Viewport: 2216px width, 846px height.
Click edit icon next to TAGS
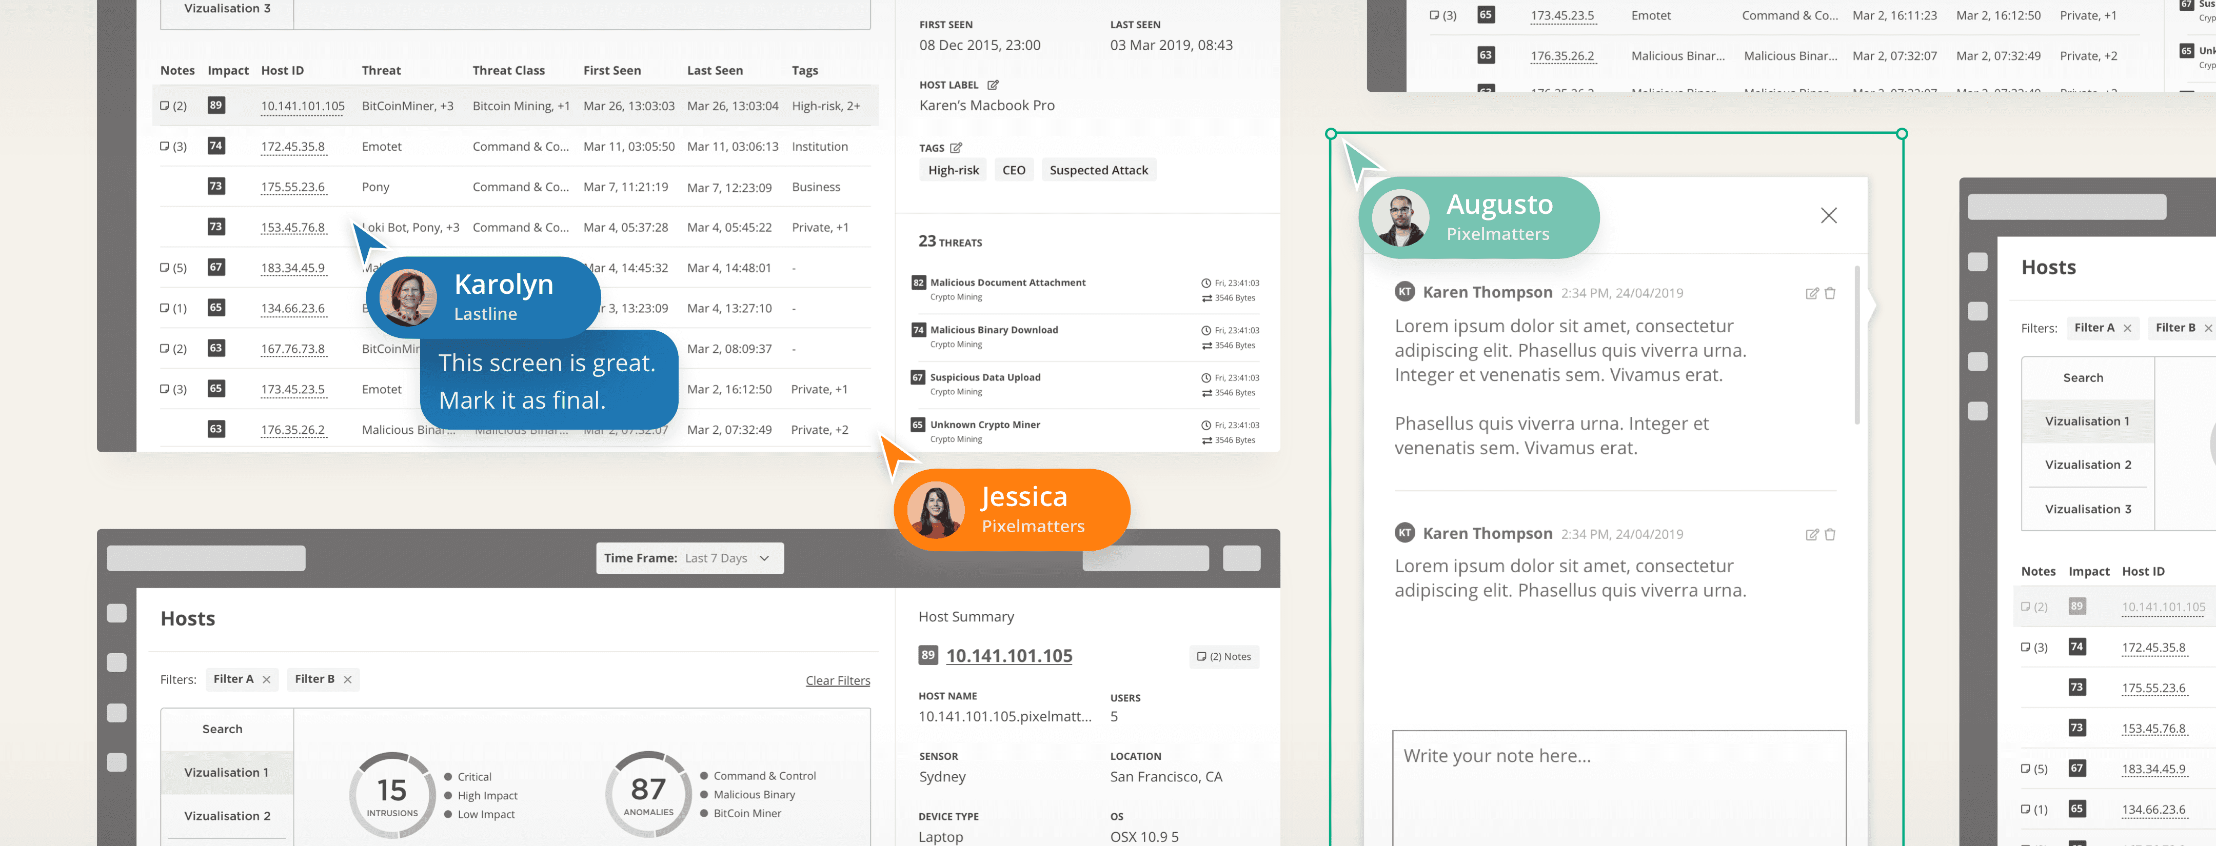coord(956,148)
